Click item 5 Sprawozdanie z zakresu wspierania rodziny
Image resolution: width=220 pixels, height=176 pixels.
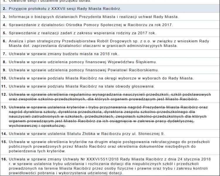[x=110, y=33]
